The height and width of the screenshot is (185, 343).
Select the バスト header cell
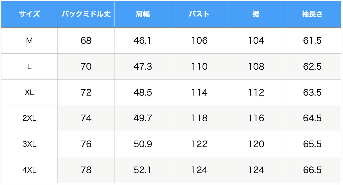[199, 14]
